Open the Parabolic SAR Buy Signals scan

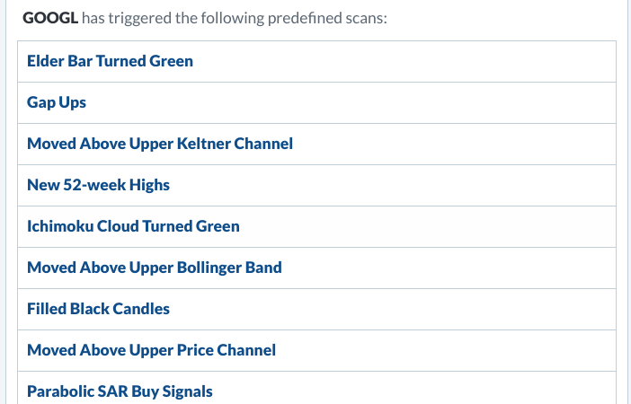coord(120,391)
